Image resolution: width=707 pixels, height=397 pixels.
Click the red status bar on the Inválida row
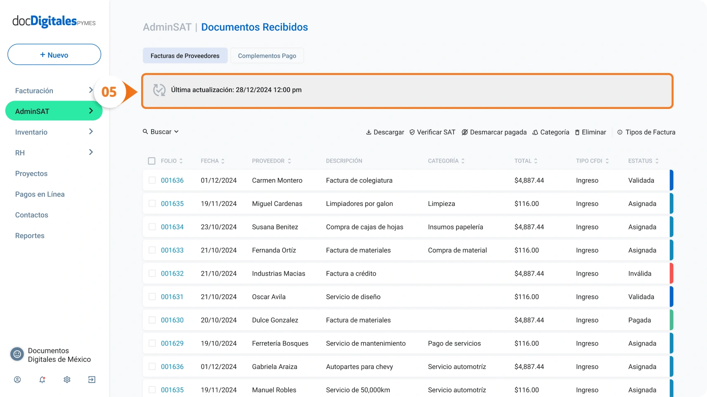(671, 274)
